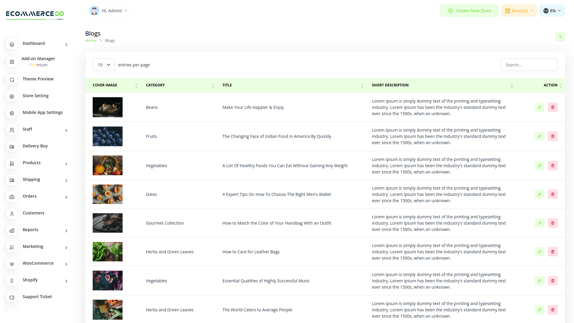
Task: Click the Create New Store button
Action: click(469, 10)
